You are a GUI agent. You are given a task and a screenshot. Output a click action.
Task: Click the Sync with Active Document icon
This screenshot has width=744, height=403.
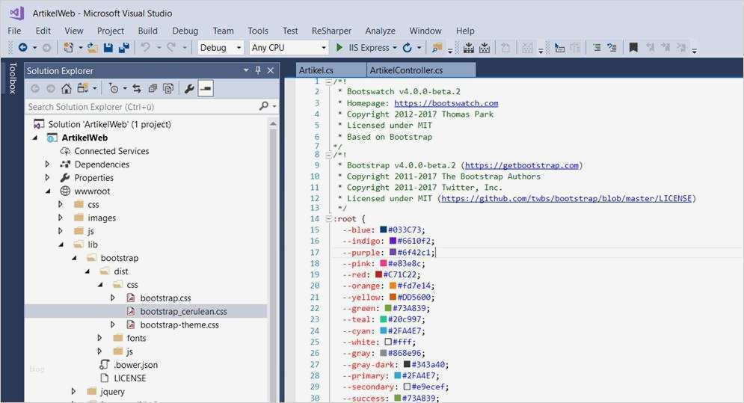(137, 88)
